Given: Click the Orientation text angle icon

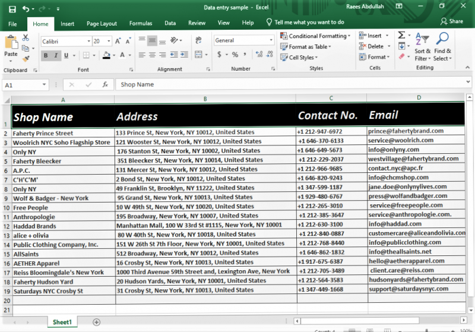Looking at the screenshot, I should 174,40.
